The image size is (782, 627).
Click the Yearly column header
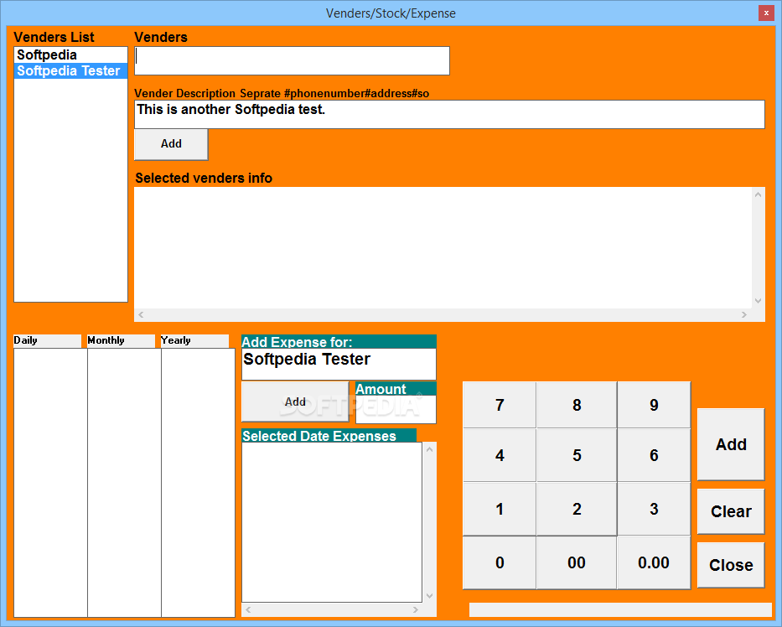pos(194,340)
